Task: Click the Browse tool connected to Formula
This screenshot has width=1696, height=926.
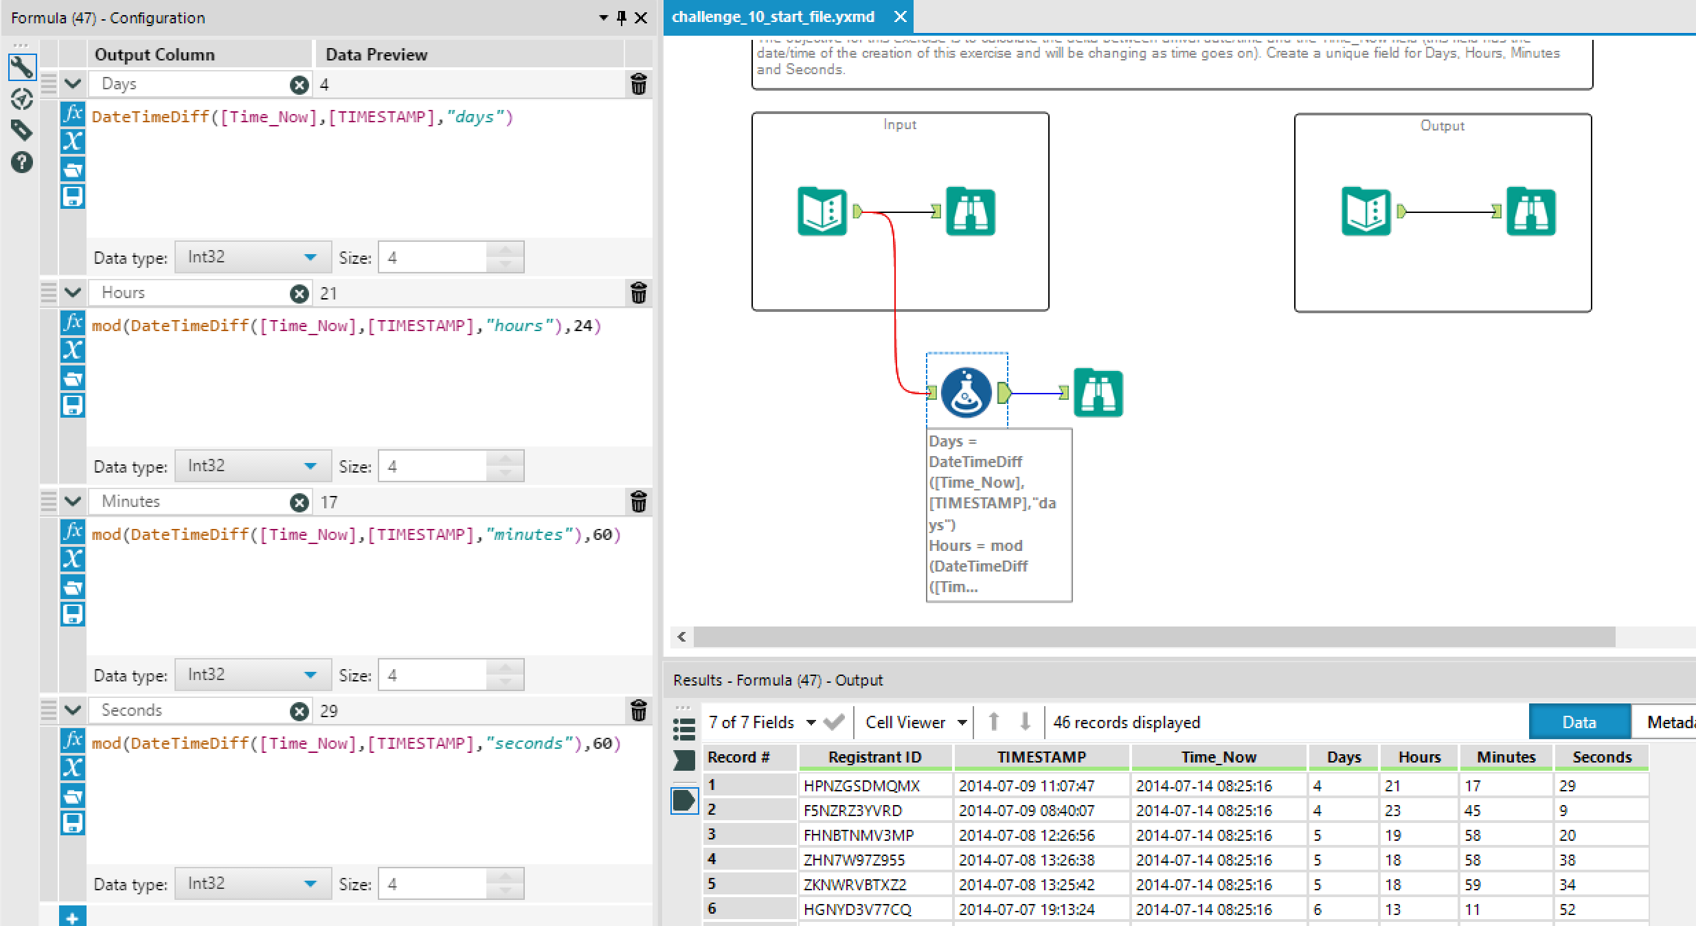Action: click(1097, 392)
